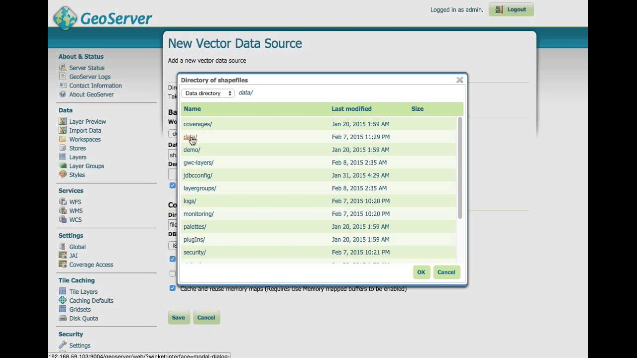Sort by Last modified column header
This screenshot has height=358, width=637.
tap(351, 109)
